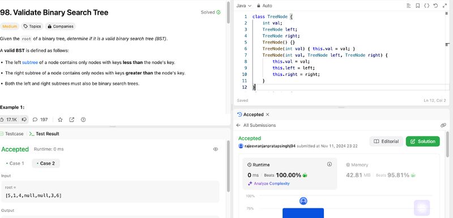Click the thumbs down dislike icon
453x218 pixels.
coord(24,119)
